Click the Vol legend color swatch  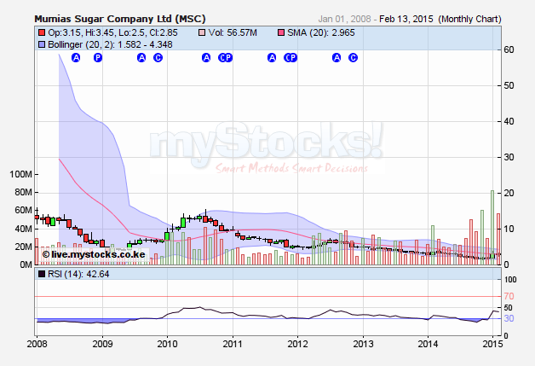click(202, 32)
